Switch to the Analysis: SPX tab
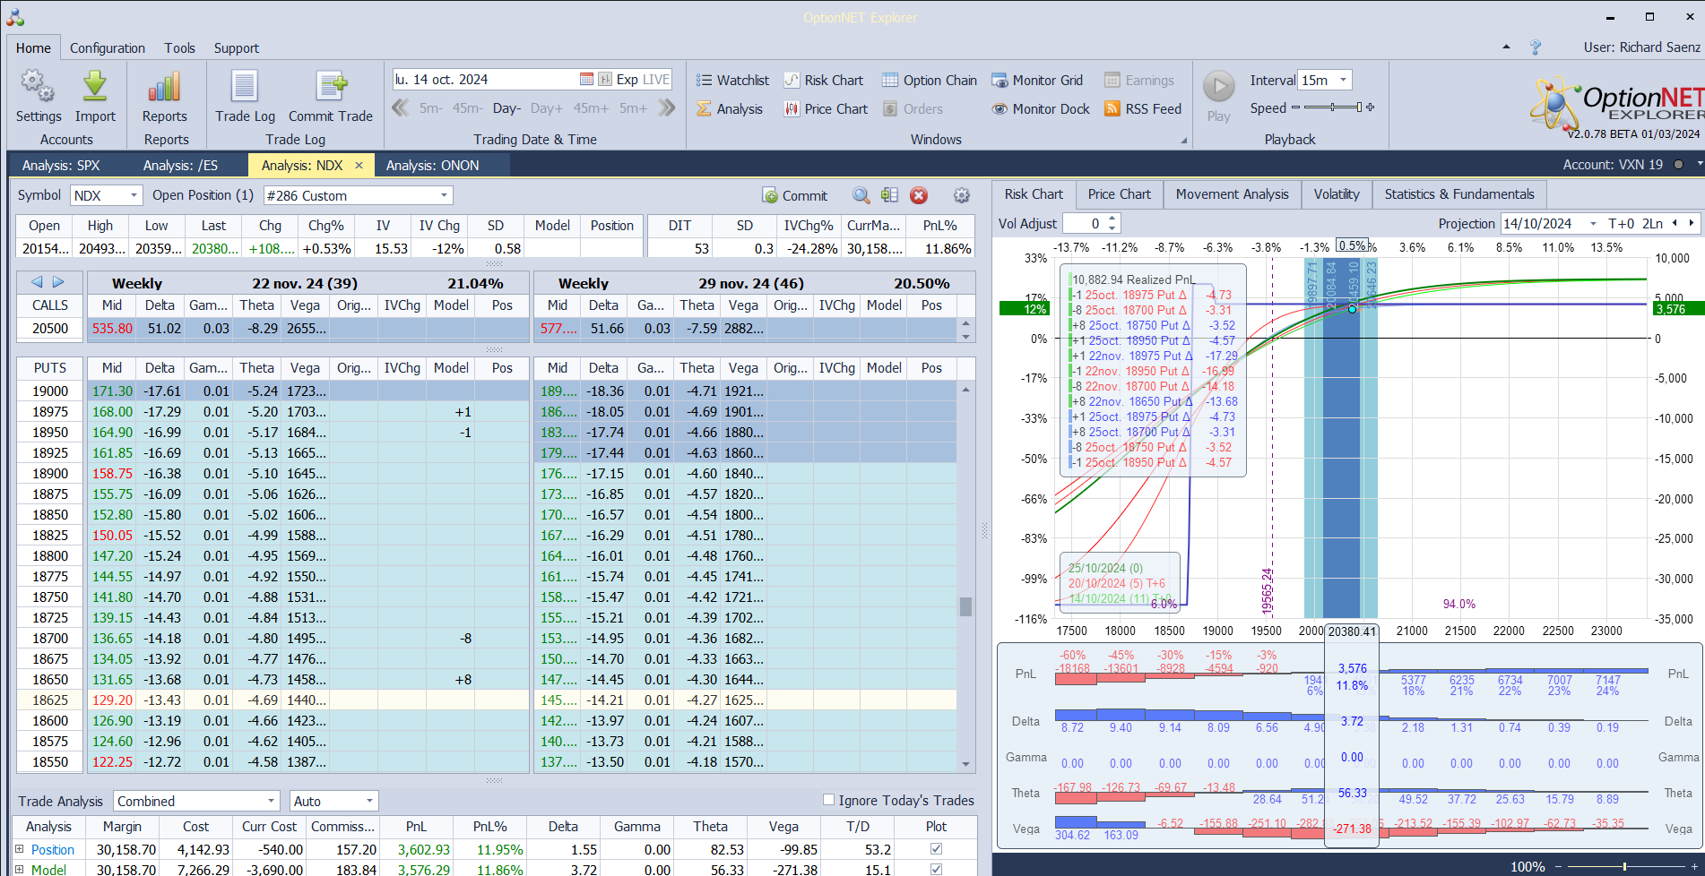1705x876 pixels. point(61,165)
